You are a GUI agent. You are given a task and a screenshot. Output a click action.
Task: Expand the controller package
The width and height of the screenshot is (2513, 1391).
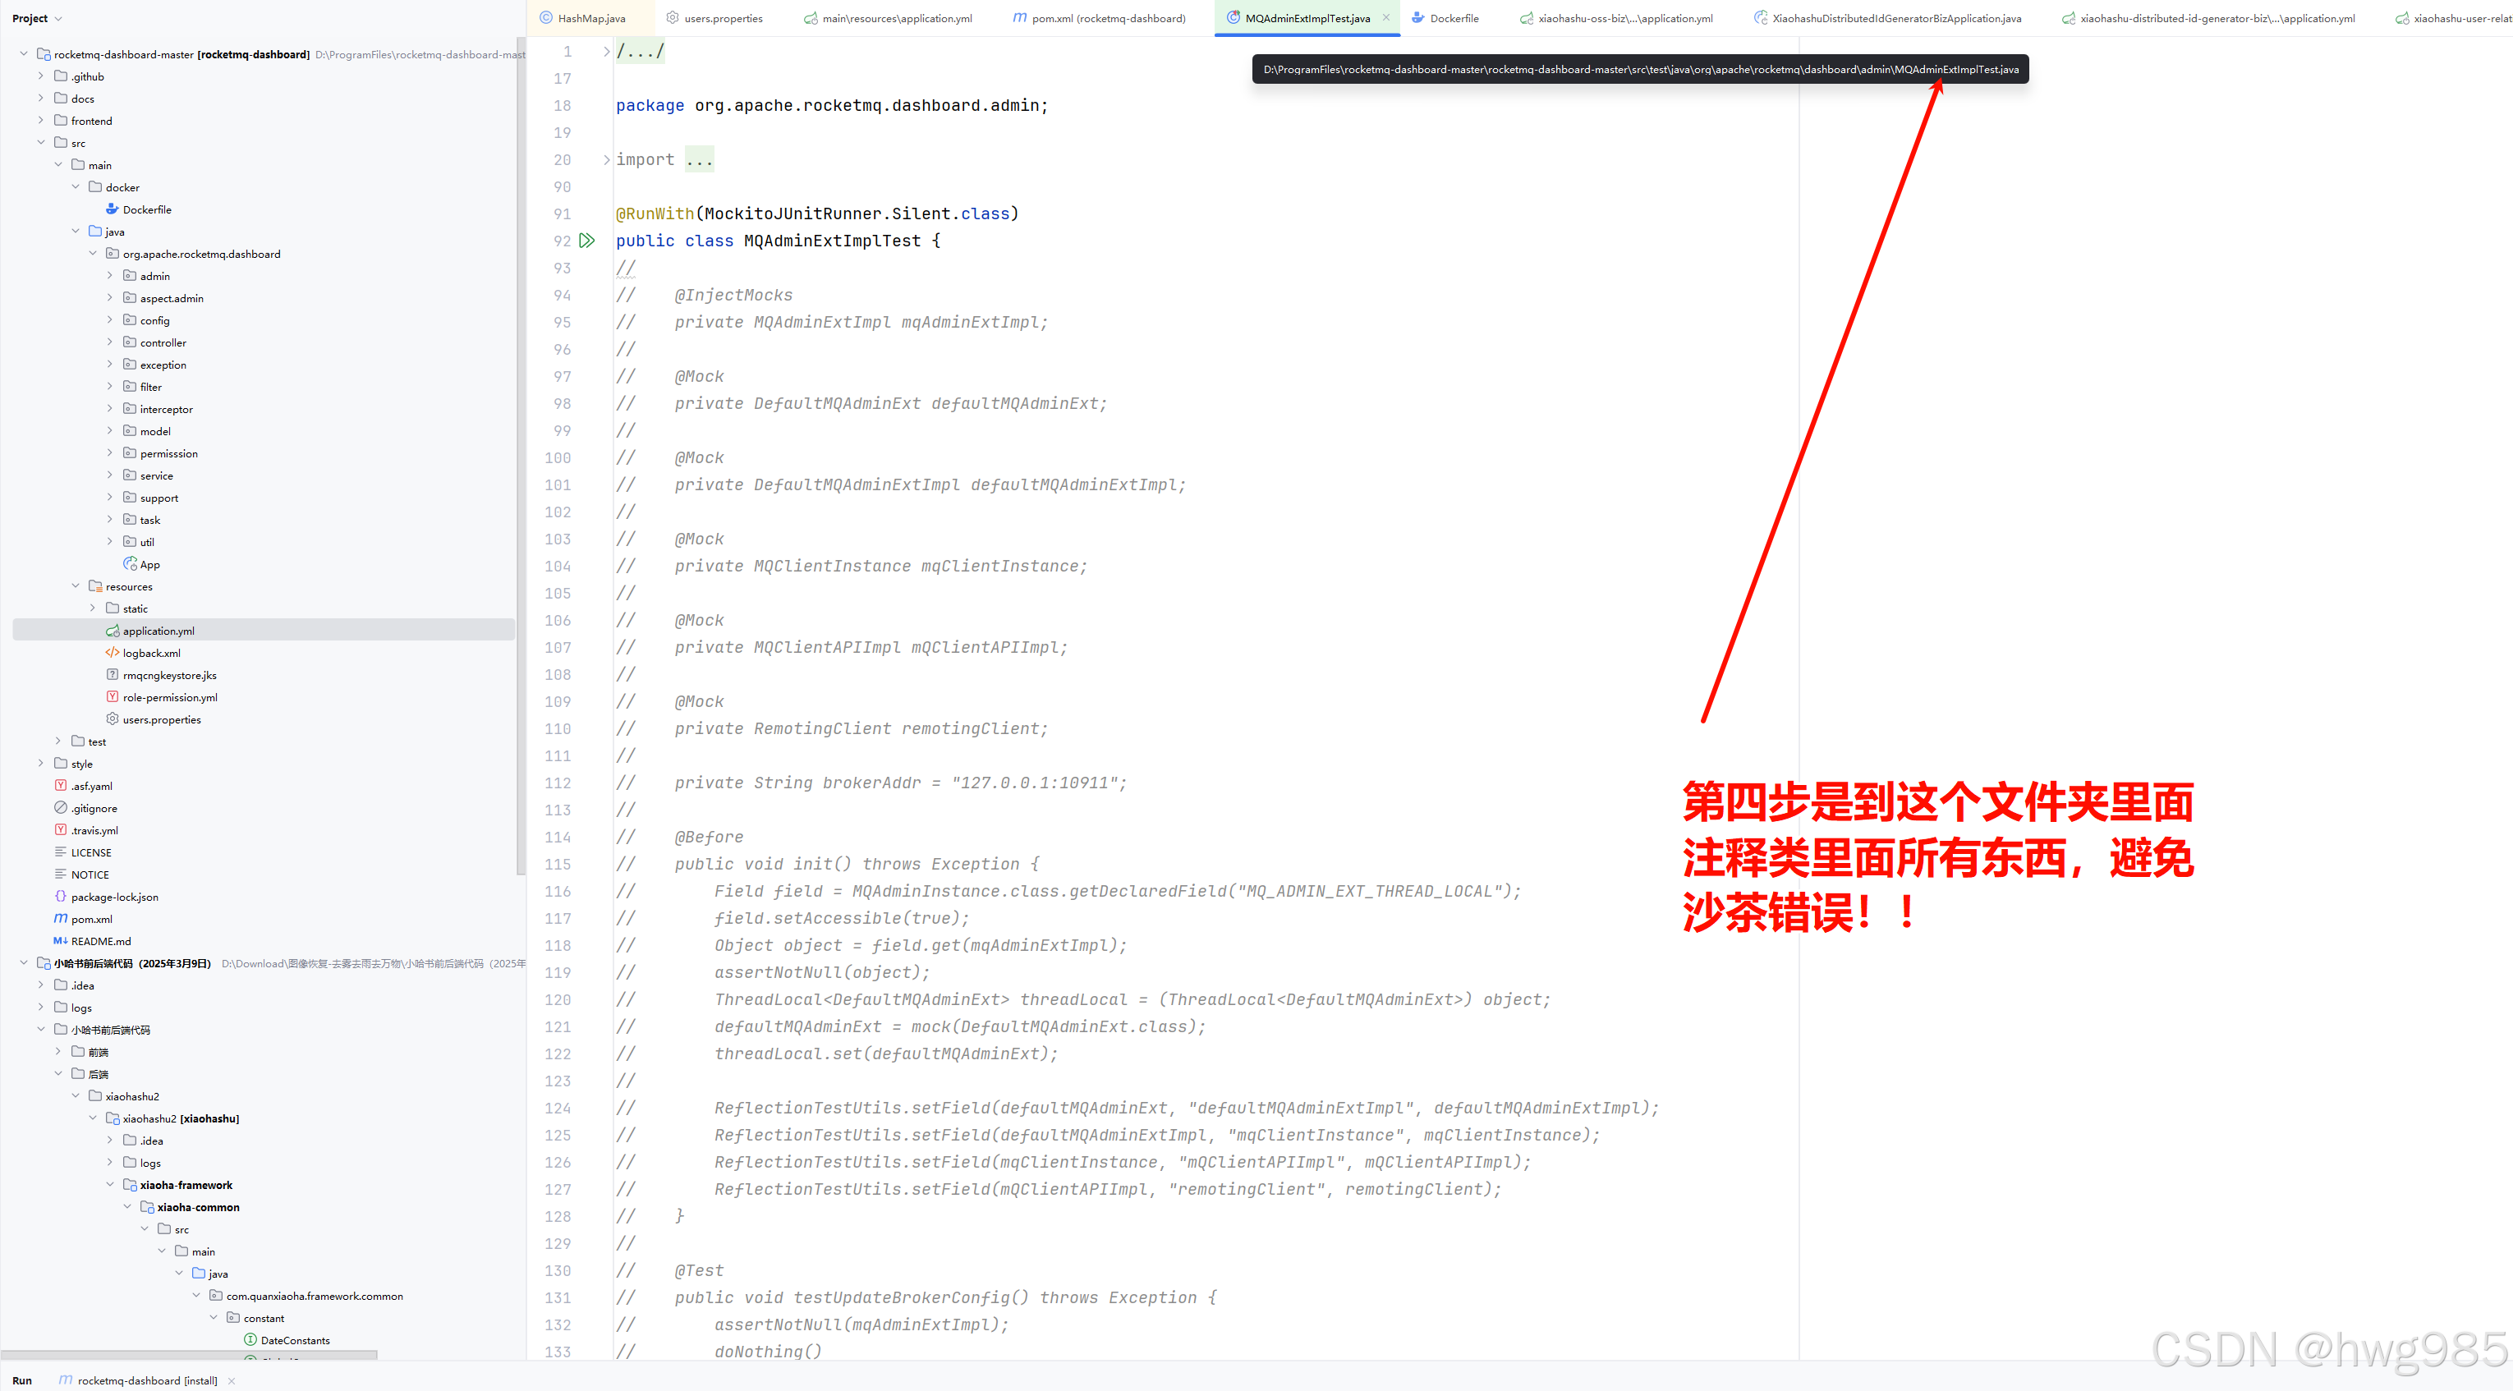110,342
